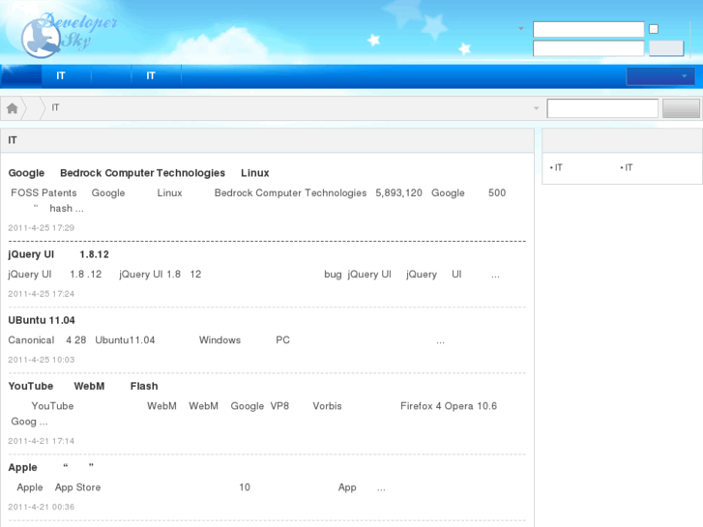Click the 2011-4-21 17:14 timestamp
The image size is (703, 527).
click(x=42, y=441)
